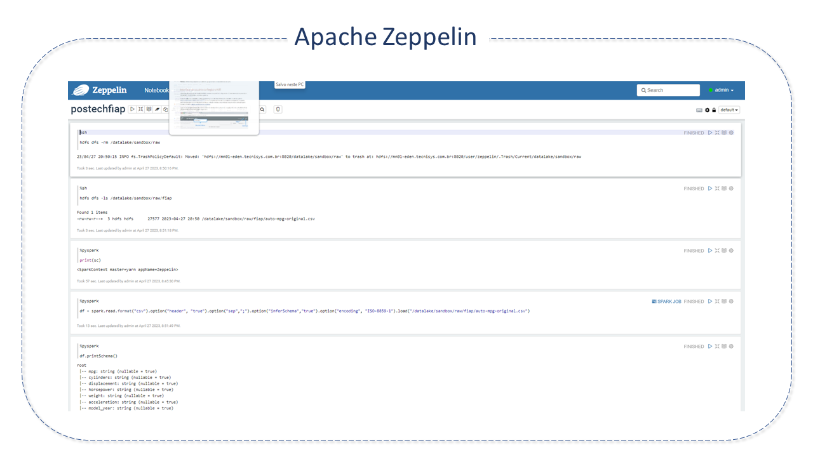Toggle editor of print(sc) paragraph

pyautogui.click(x=717, y=251)
